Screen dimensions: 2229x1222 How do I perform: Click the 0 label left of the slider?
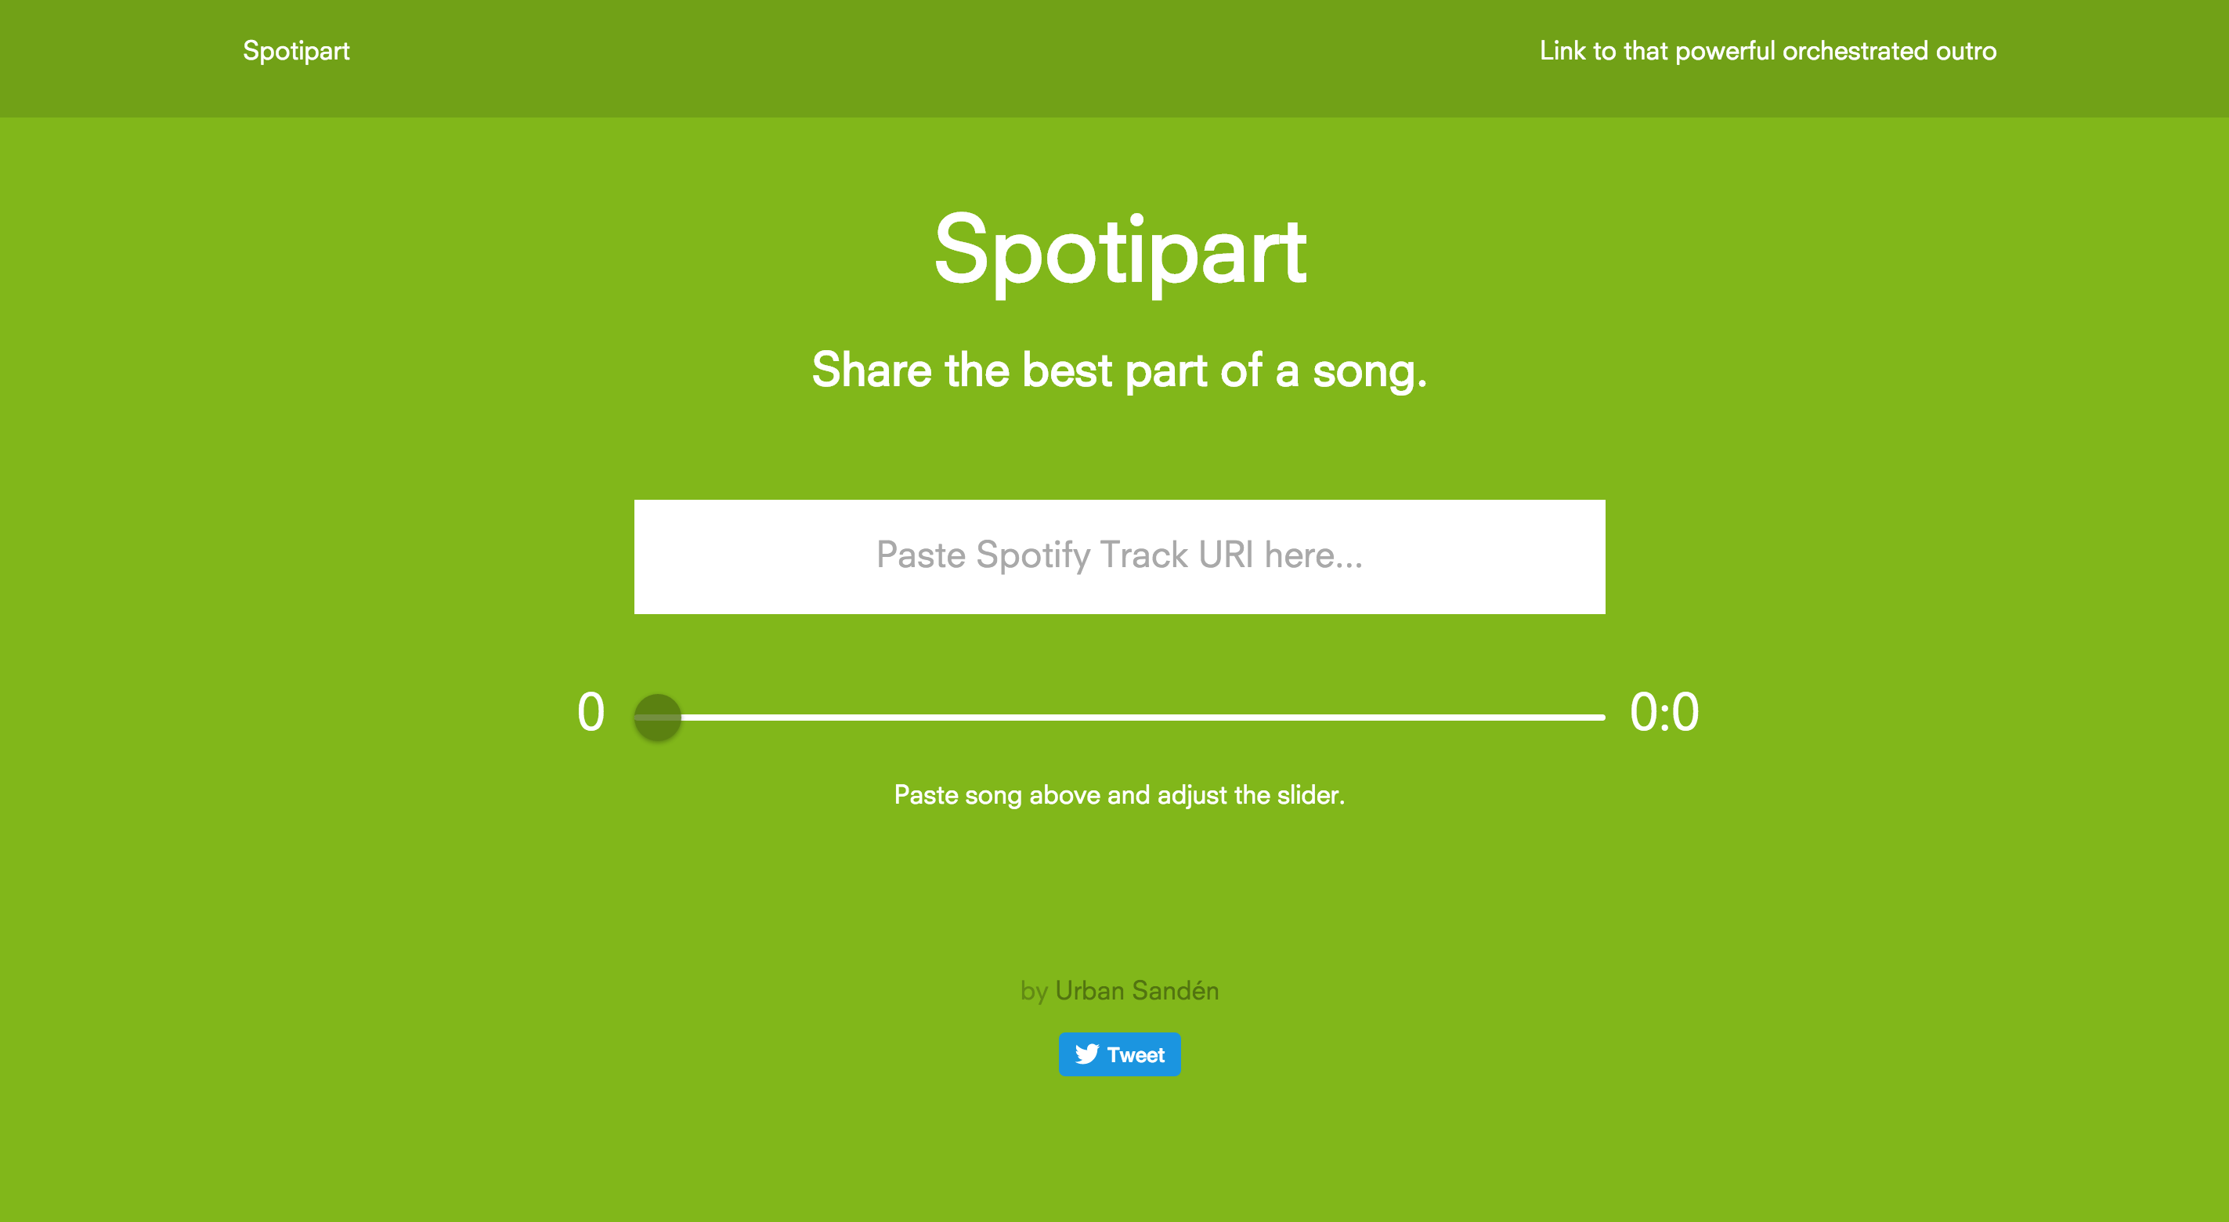(592, 711)
